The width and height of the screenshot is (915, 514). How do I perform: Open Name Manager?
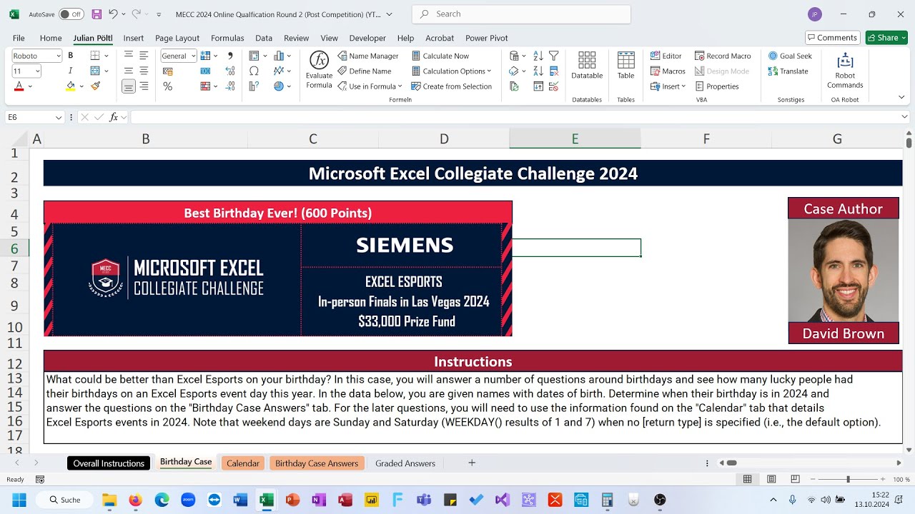368,56
